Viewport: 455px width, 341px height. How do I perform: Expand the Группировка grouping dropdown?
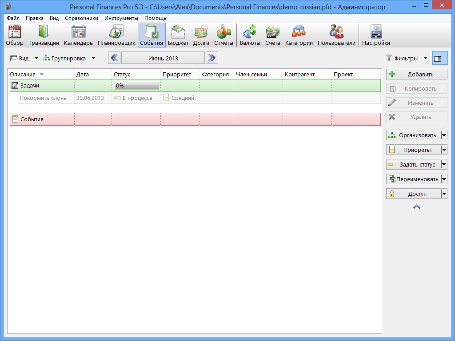(x=93, y=58)
